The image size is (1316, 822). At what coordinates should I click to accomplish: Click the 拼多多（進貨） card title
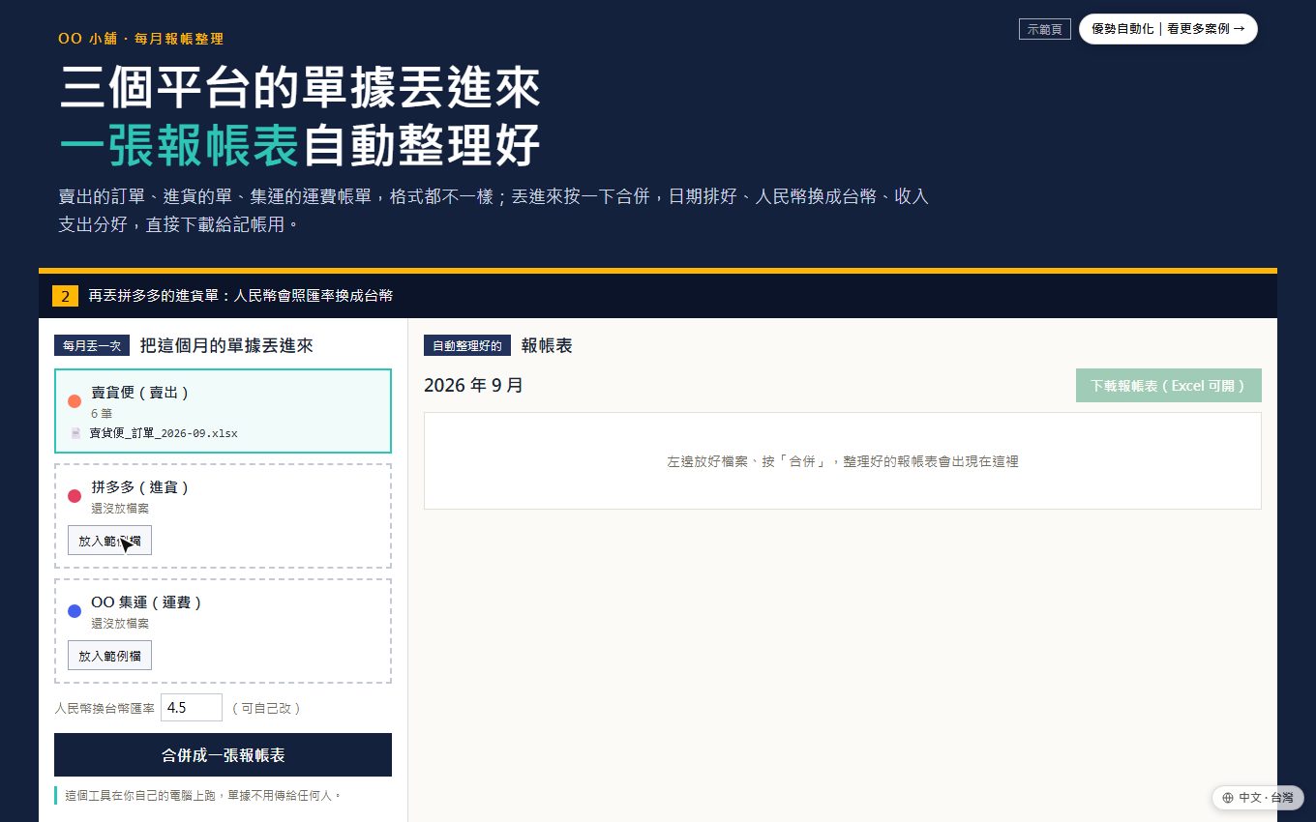click(140, 487)
